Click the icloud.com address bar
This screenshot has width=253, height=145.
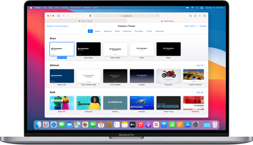(126, 16)
